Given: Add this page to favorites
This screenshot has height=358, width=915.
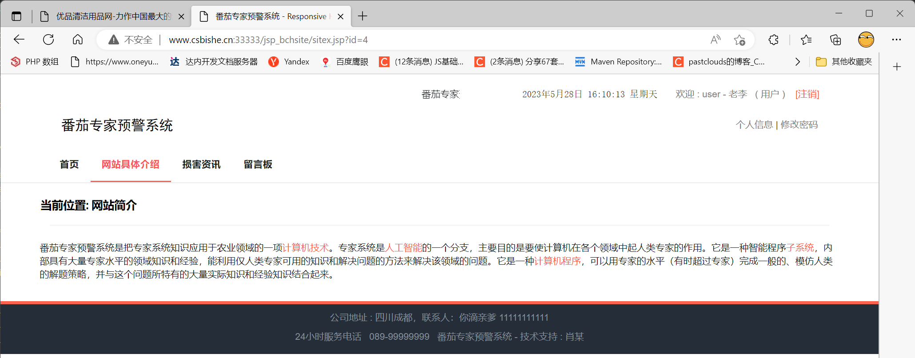Looking at the screenshot, I should (740, 40).
